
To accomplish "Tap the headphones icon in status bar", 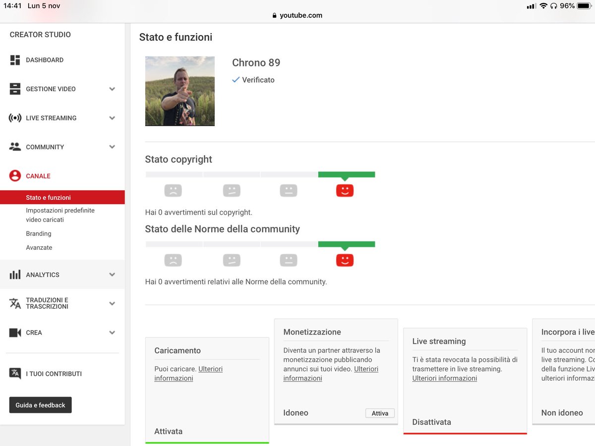I will (x=554, y=6).
